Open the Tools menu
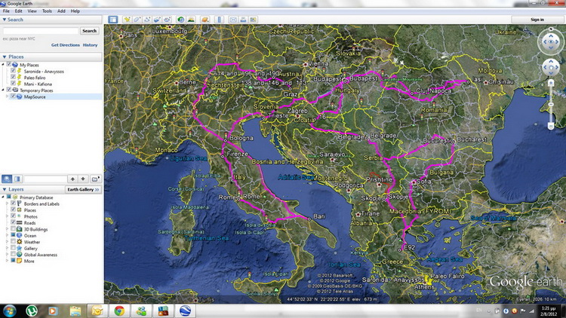 click(x=47, y=11)
